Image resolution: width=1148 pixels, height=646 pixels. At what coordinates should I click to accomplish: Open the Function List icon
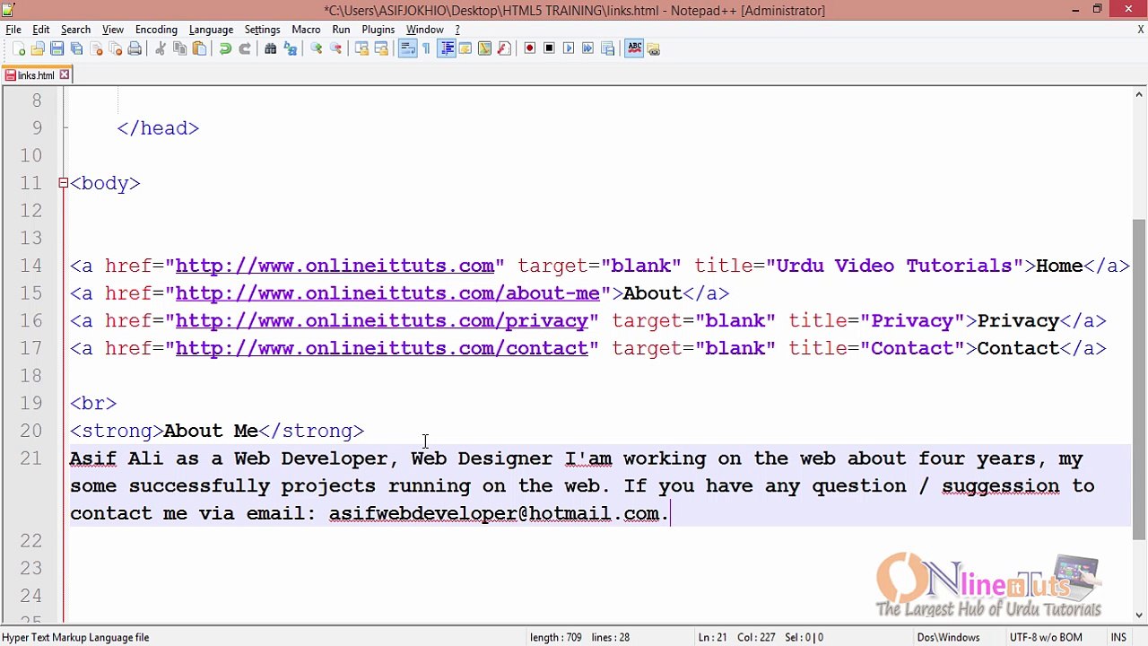[x=504, y=48]
